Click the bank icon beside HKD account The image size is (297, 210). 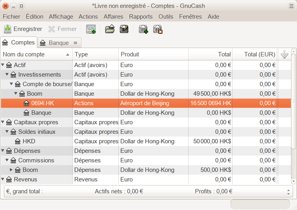18,141
